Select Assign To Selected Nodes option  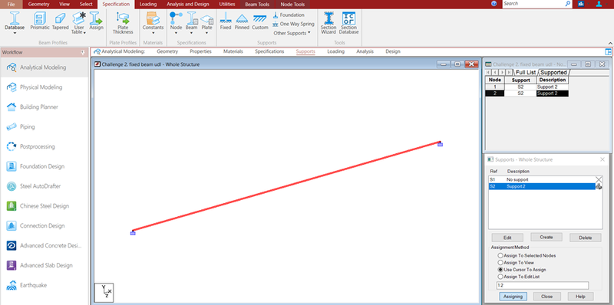527,255
